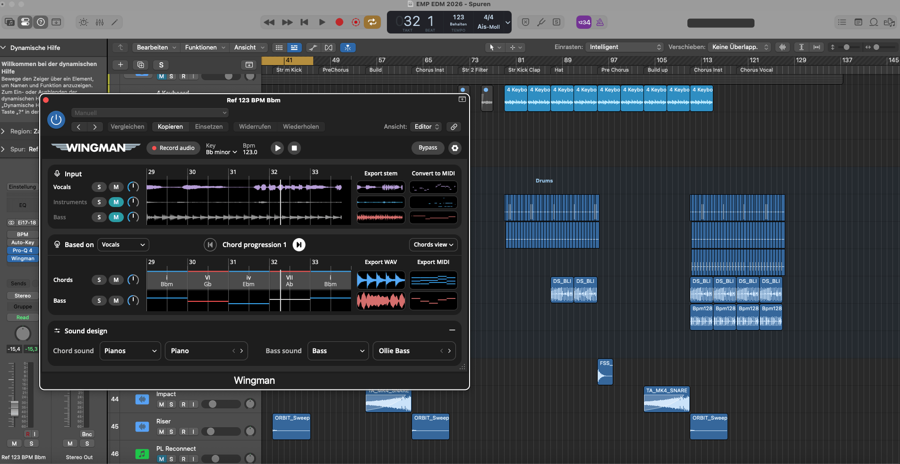The image size is (900, 464).
Task: Open the Smart Controls dial icon
Action: coord(84,22)
